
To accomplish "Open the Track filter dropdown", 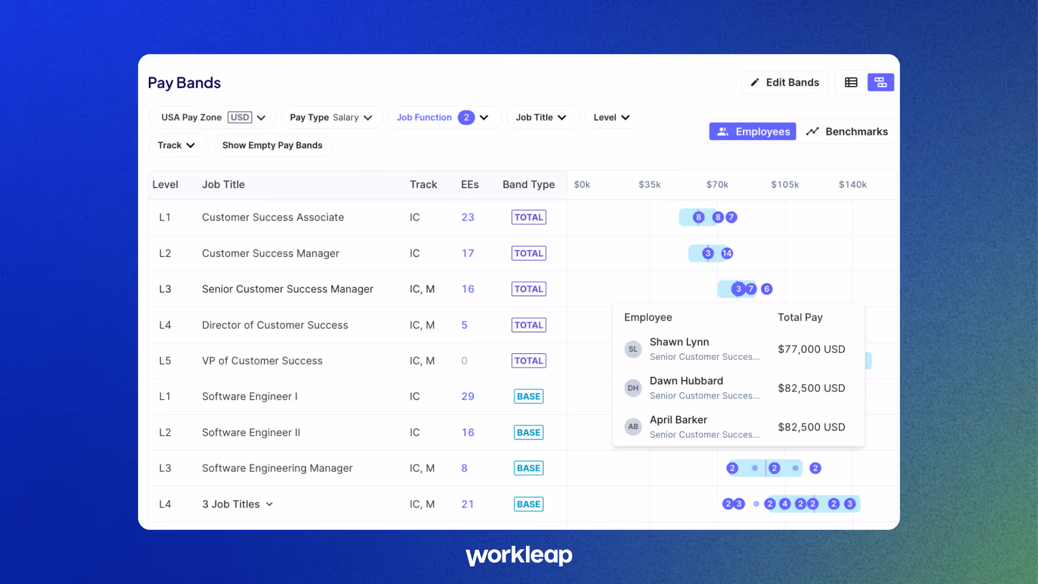I will point(177,145).
